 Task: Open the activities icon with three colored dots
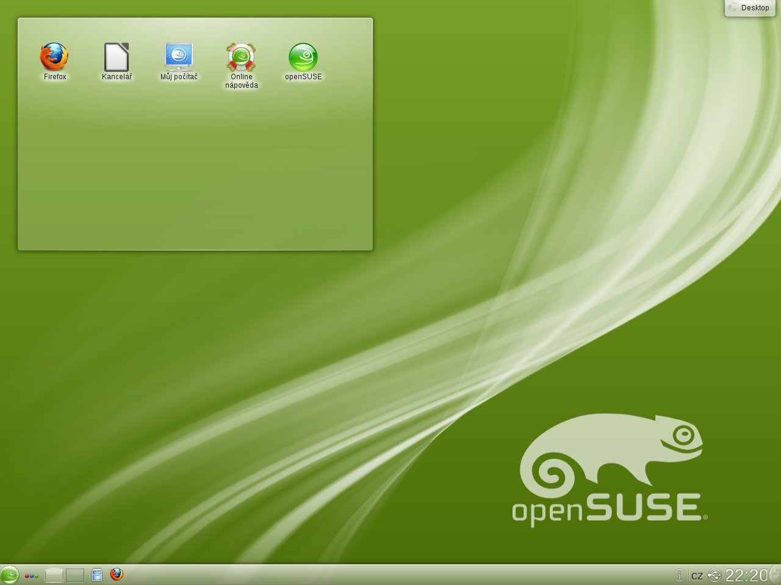click(x=32, y=575)
